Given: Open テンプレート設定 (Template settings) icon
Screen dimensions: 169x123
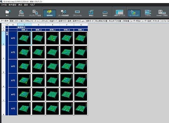Looking at the screenshot, I should tap(35, 13).
